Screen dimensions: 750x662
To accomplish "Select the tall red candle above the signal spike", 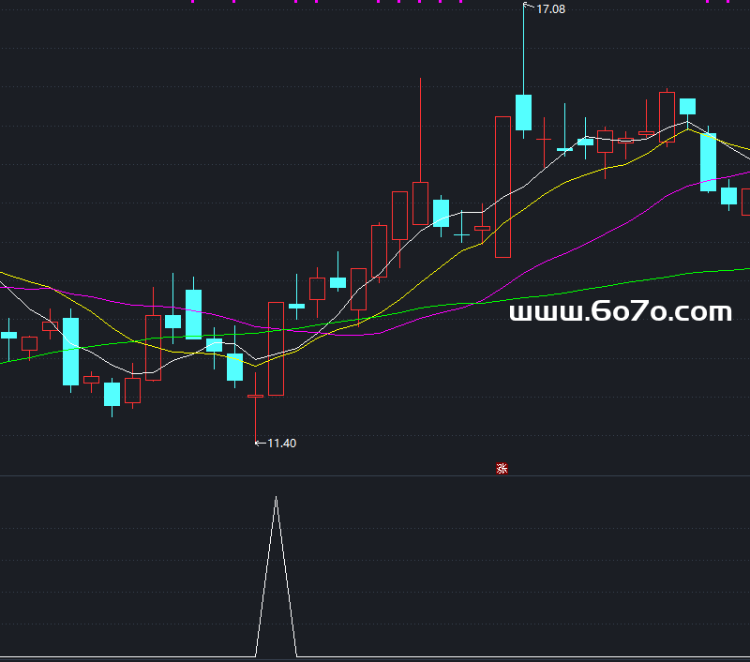I will (276, 348).
